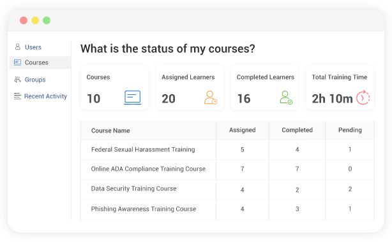Click Completed count 2 for Data Security course
Screen dimensions: 392x242
coord(297,190)
